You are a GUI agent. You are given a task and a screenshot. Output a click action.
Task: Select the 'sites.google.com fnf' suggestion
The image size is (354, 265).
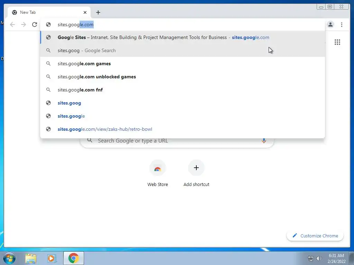183,90
